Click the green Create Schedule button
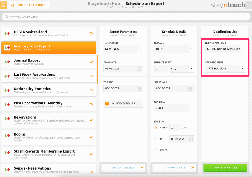Screen dimensions: 252x177 click(225, 168)
